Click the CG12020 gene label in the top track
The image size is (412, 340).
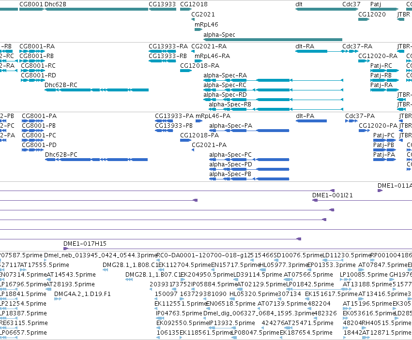point(372,14)
